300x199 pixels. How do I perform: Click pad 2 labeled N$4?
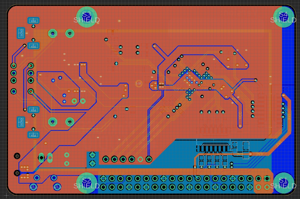[x=34, y=135]
